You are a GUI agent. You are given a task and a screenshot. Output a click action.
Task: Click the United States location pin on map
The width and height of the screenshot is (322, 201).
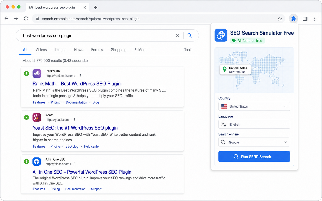(225, 69)
